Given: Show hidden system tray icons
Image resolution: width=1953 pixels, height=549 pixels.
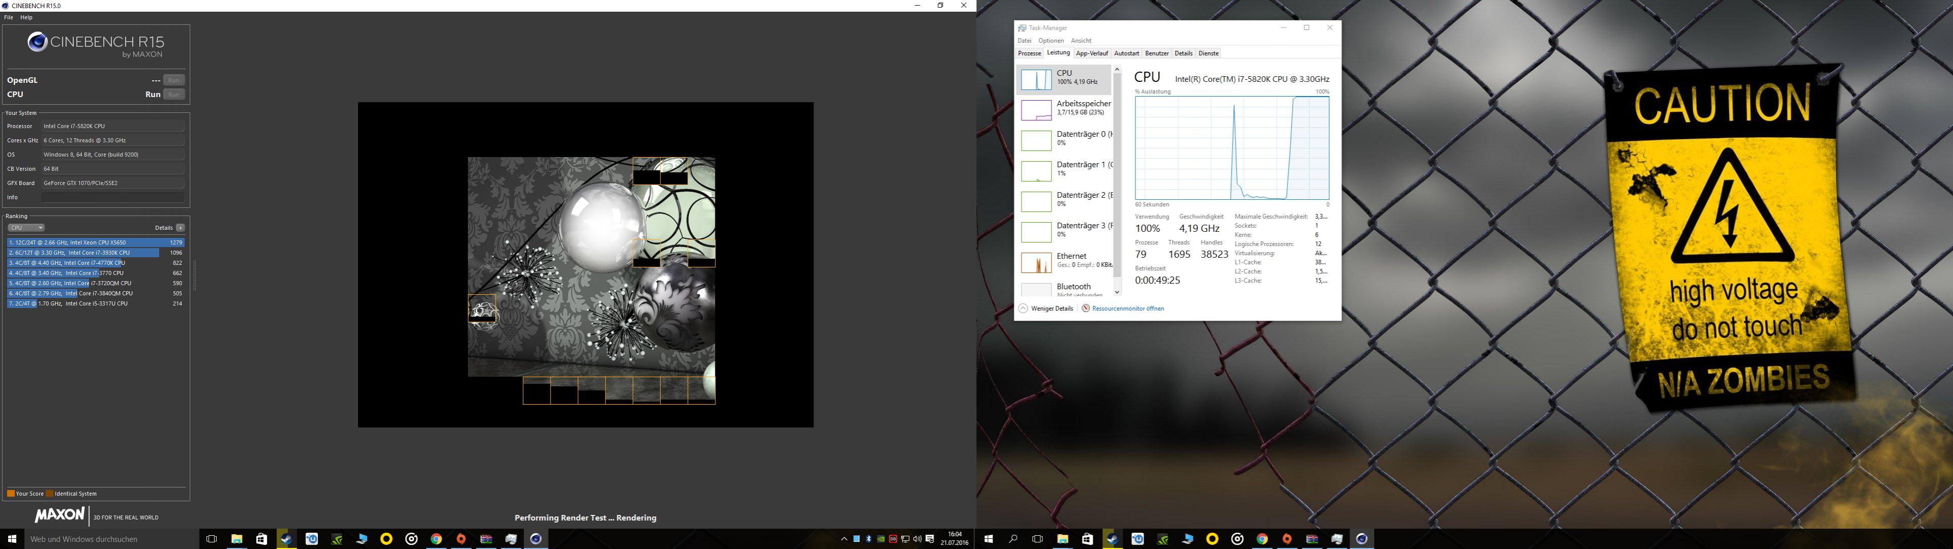Looking at the screenshot, I should pos(844,539).
